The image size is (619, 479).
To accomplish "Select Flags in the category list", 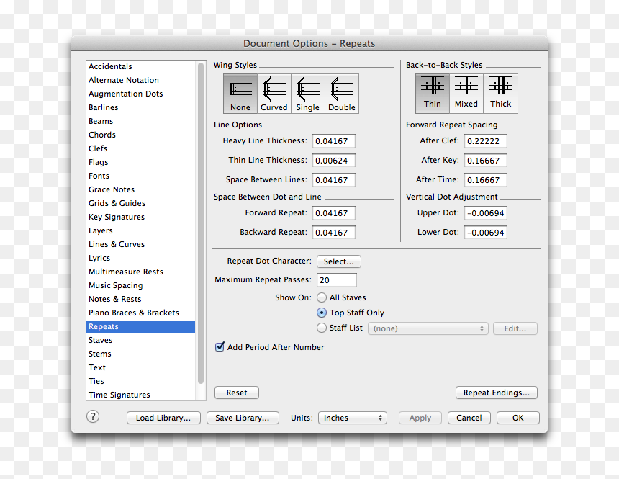I will [140, 163].
